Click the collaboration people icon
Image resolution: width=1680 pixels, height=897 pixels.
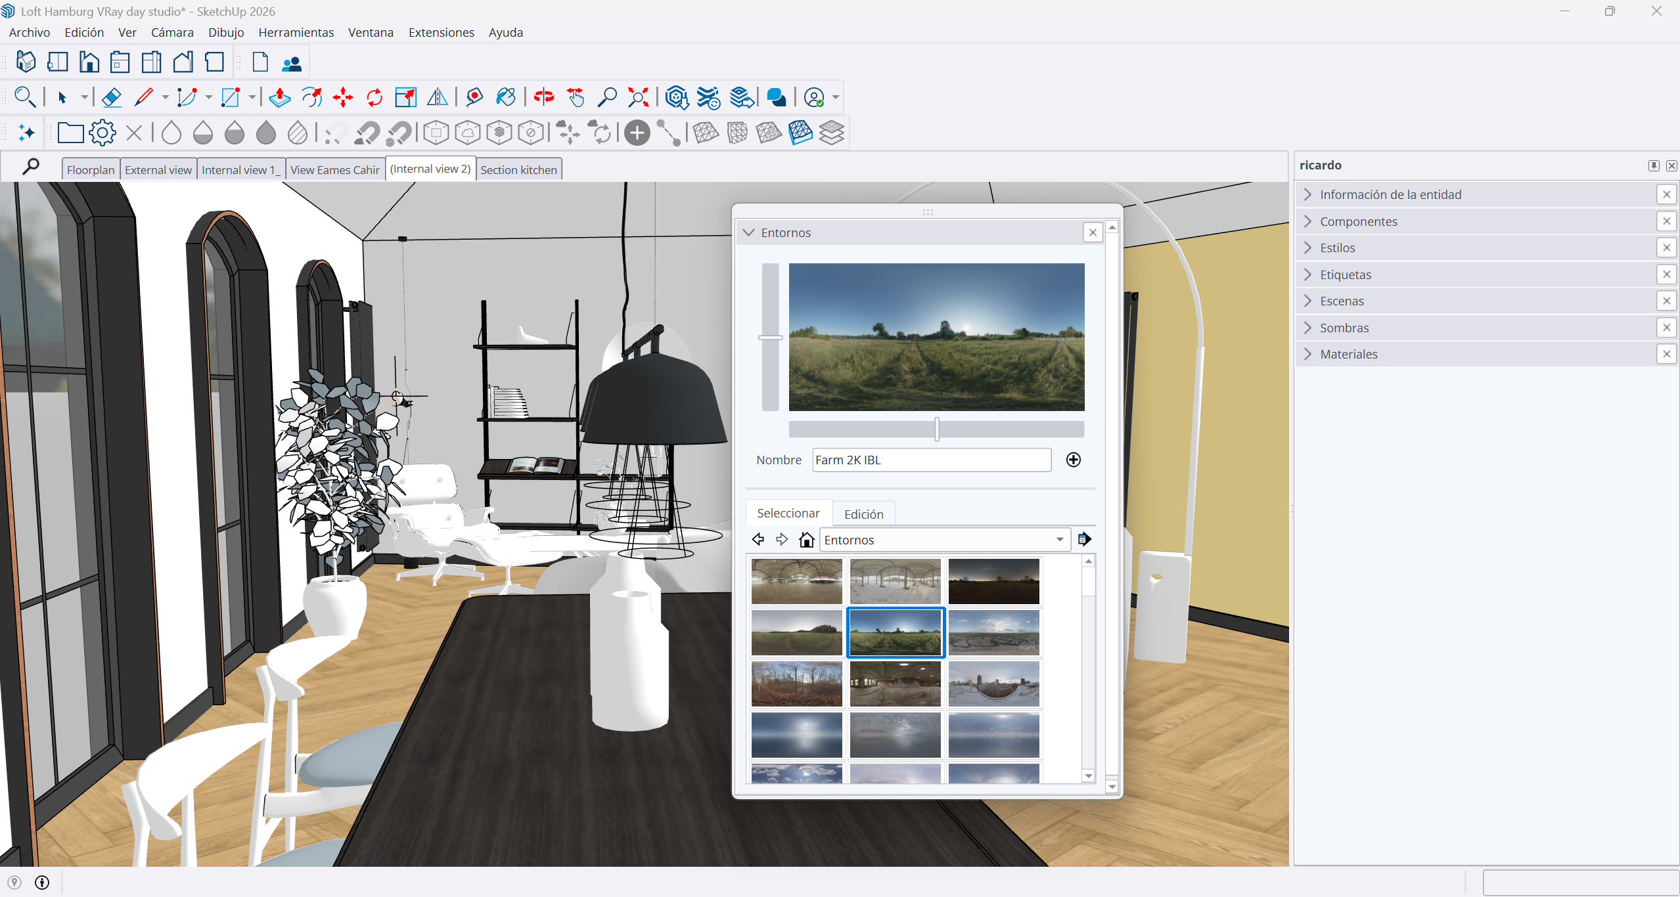292,63
